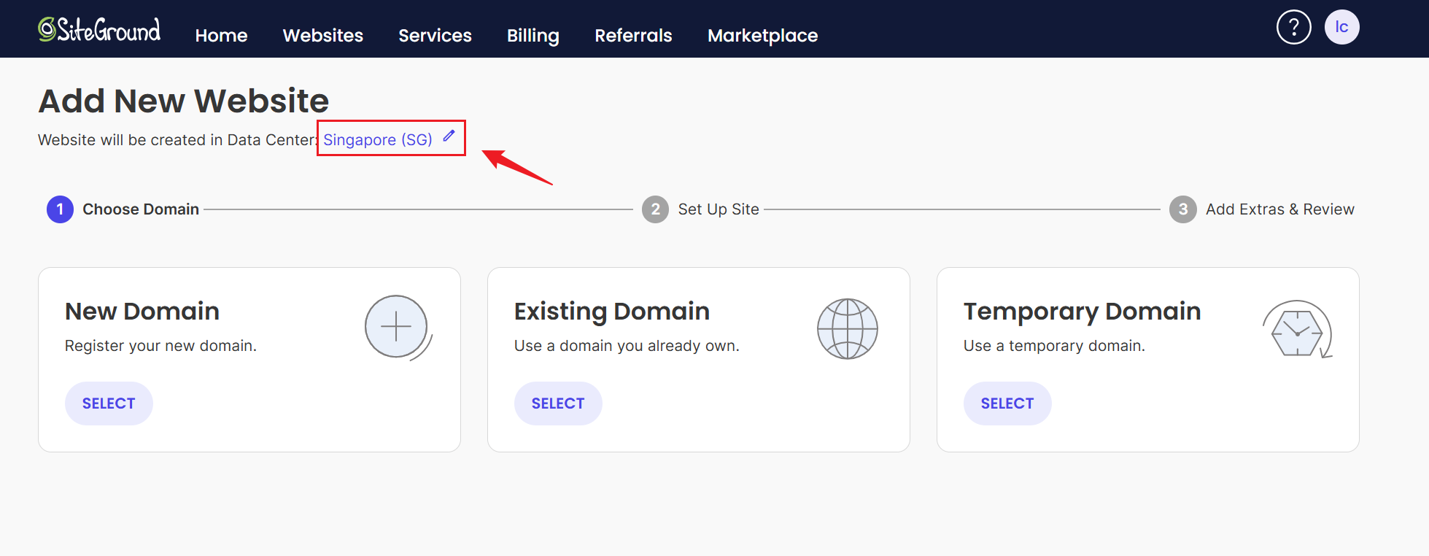
Task: Open the help question mark icon
Action: (x=1293, y=28)
